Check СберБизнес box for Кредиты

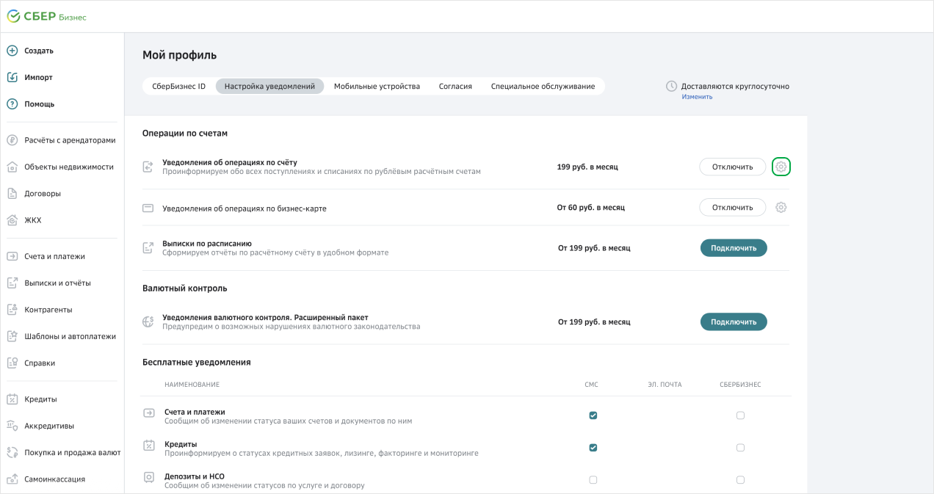pyautogui.click(x=740, y=448)
